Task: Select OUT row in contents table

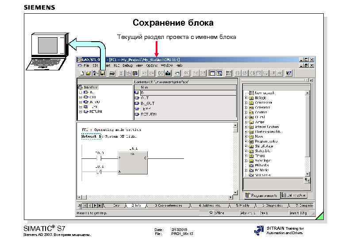Action: pyautogui.click(x=185, y=98)
